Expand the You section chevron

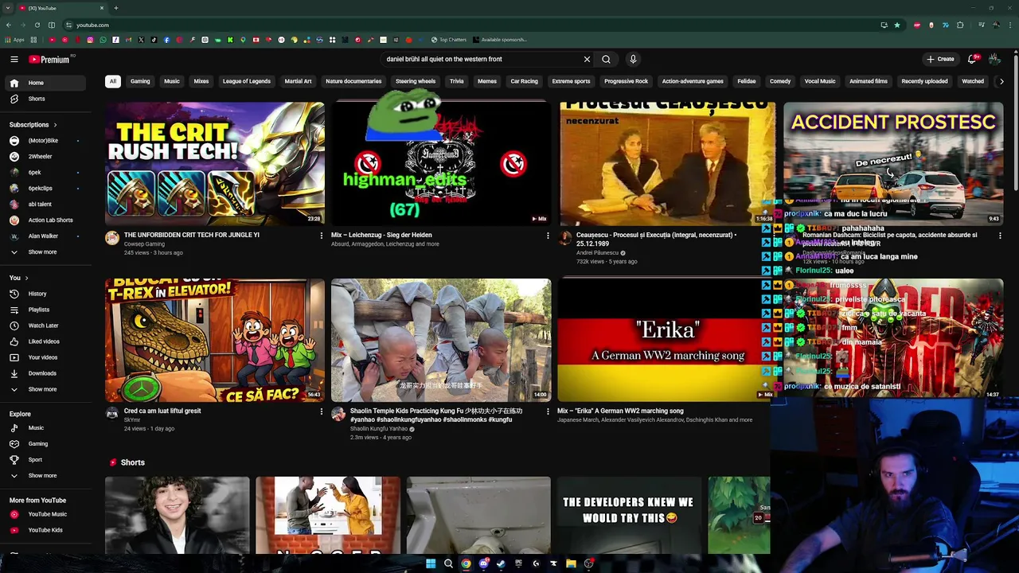pos(26,278)
